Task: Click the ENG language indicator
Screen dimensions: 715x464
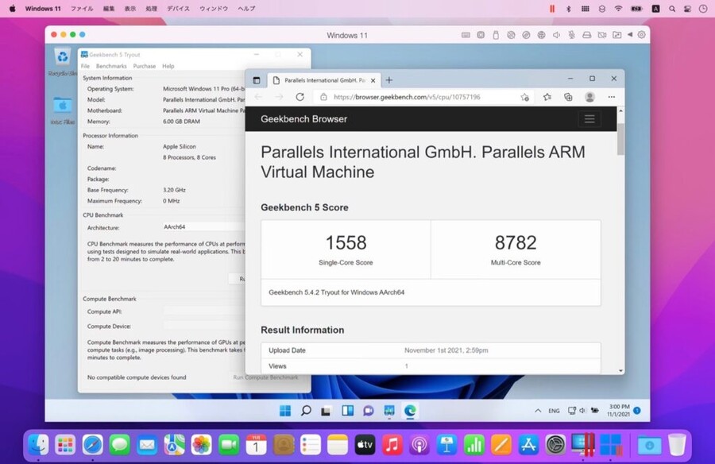Action: coord(554,411)
